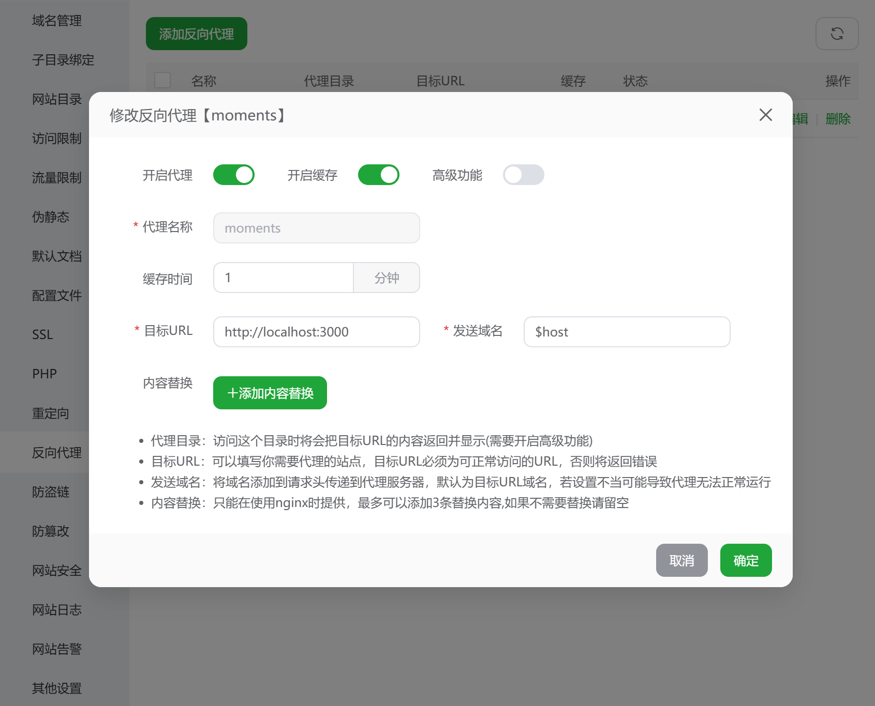The height and width of the screenshot is (706, 875).
Task: Go to 伪静态 in the sidebar
Action: (x=50, y=217)
